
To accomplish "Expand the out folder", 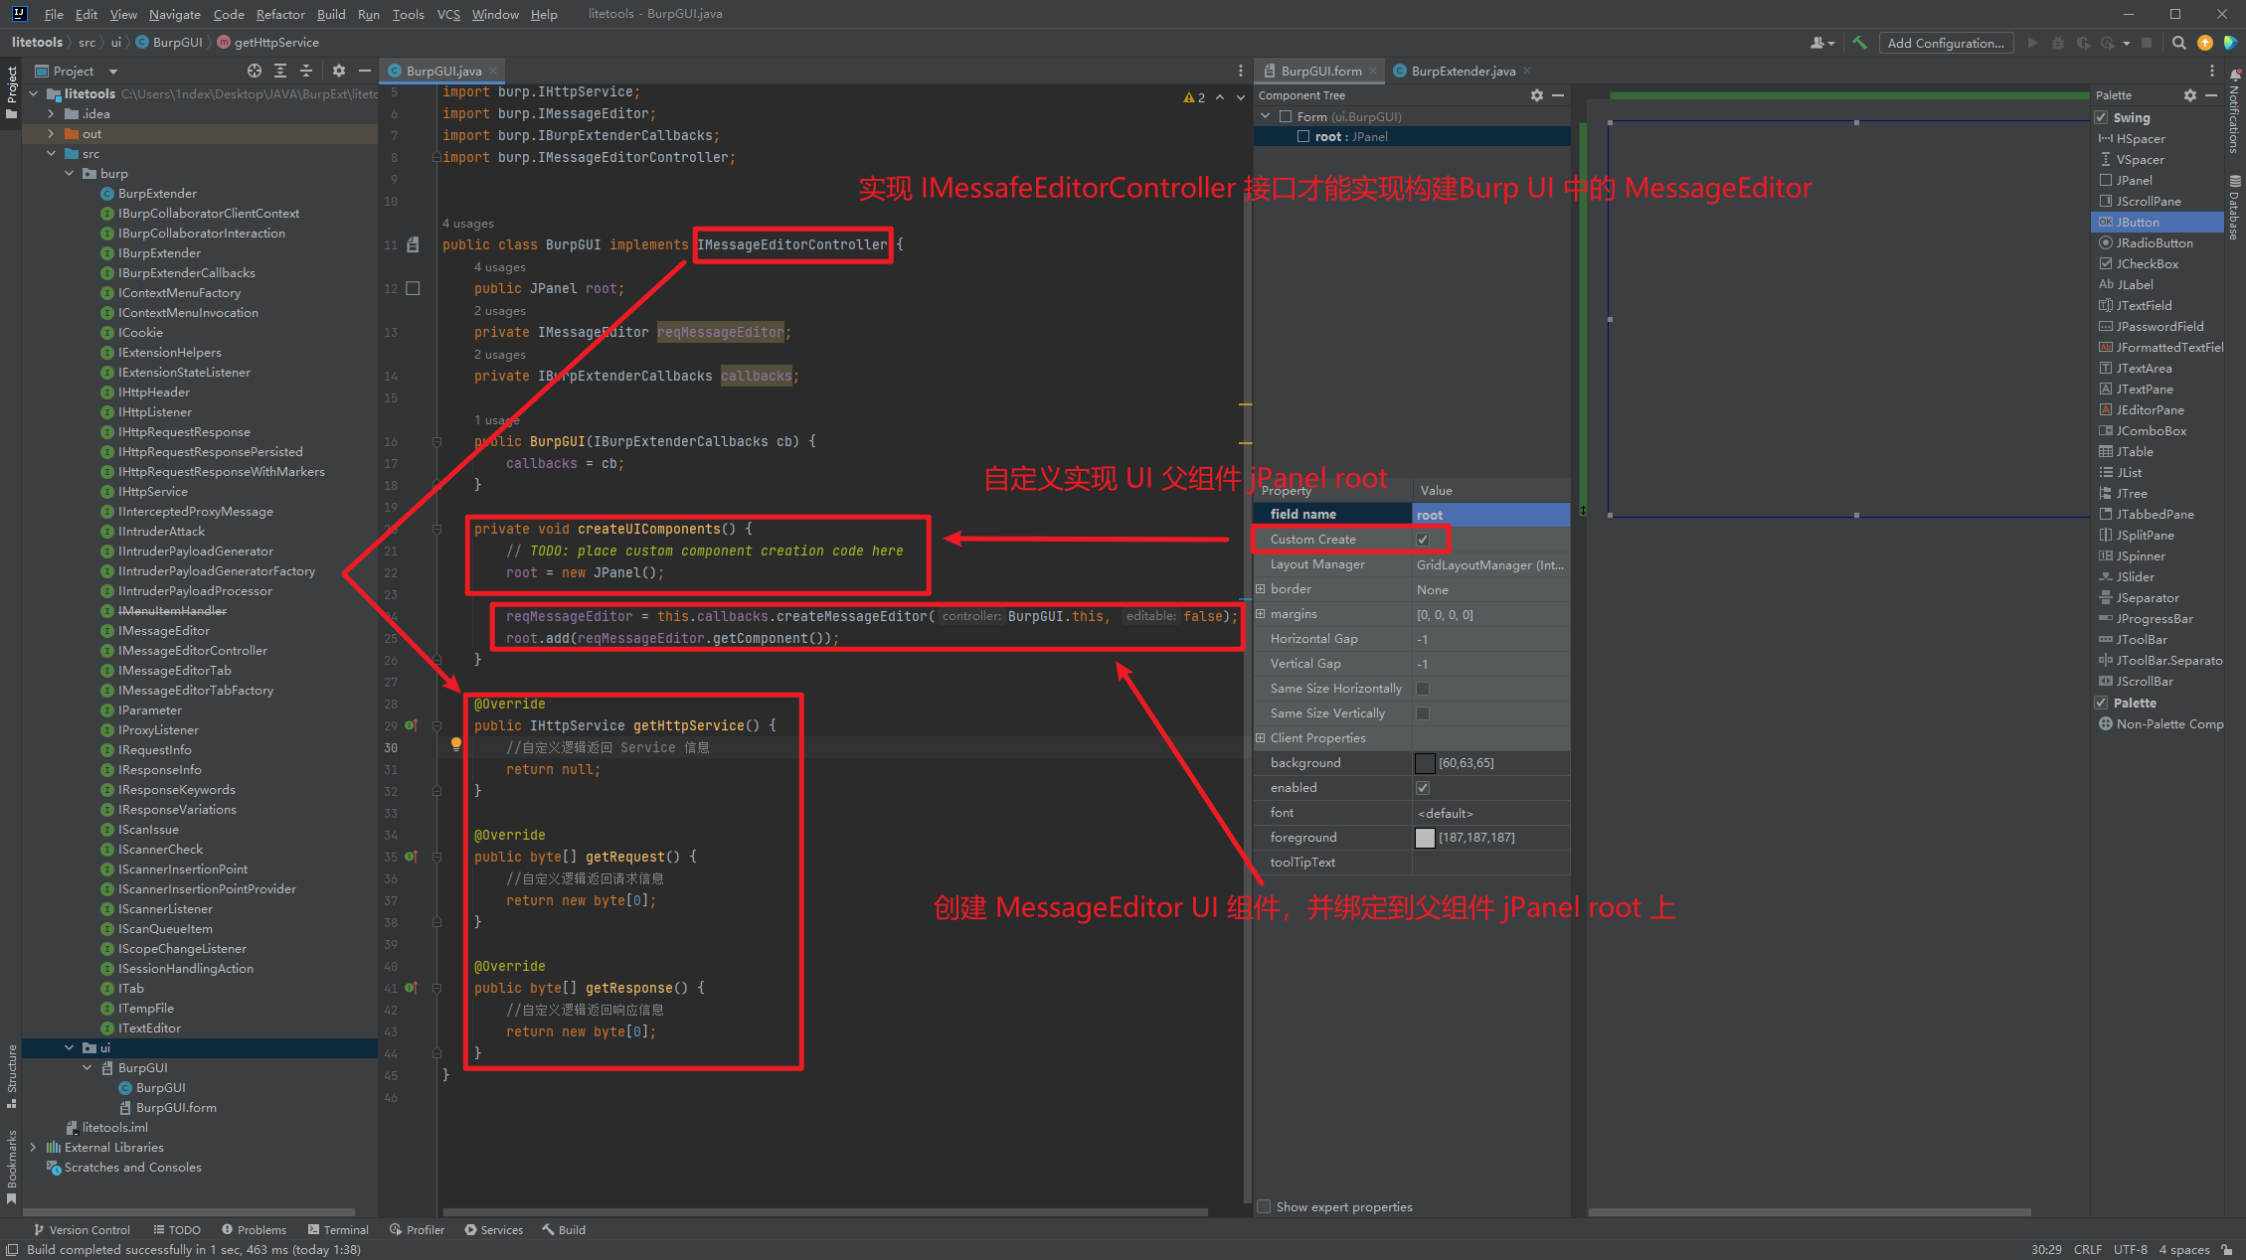I will [52, 133].
